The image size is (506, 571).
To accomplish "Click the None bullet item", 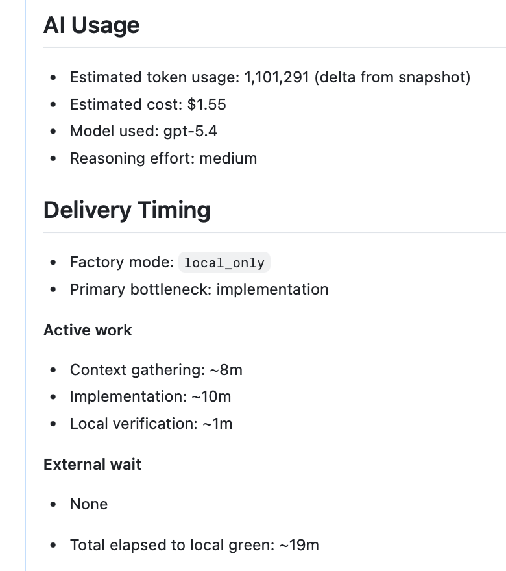I will tap(89, 504).
